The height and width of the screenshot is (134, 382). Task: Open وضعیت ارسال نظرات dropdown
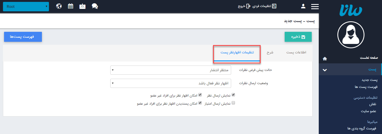coord(171,83)
